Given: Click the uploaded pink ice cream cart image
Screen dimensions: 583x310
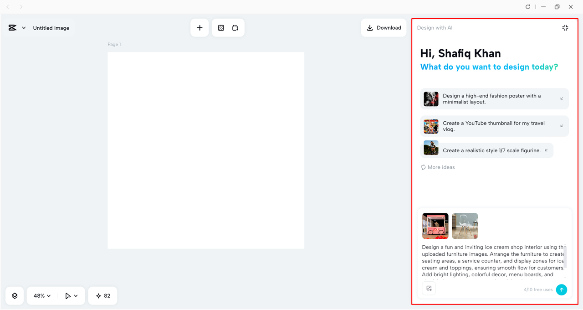Looking at the screenshot, I should click(x=435, y=226).
